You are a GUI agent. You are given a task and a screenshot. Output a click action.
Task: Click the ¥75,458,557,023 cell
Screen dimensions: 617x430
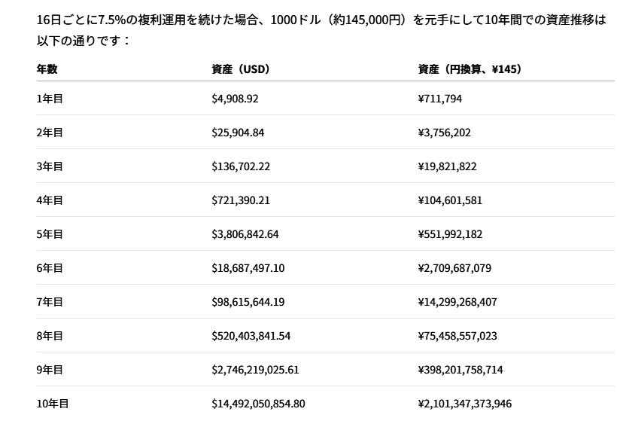tap(457, 336)
